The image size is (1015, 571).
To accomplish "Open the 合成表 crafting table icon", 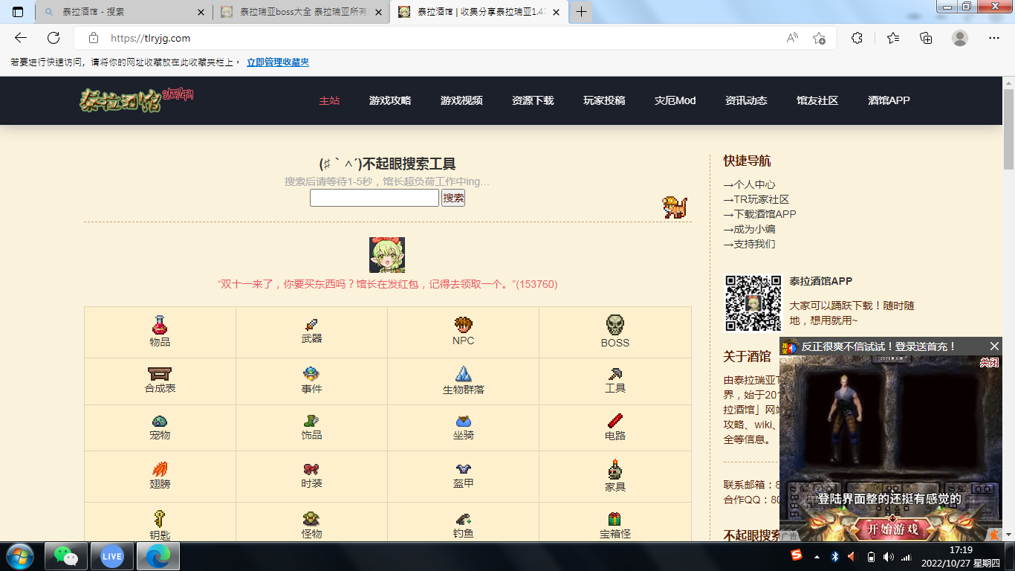I will click(x=160, y=373).
